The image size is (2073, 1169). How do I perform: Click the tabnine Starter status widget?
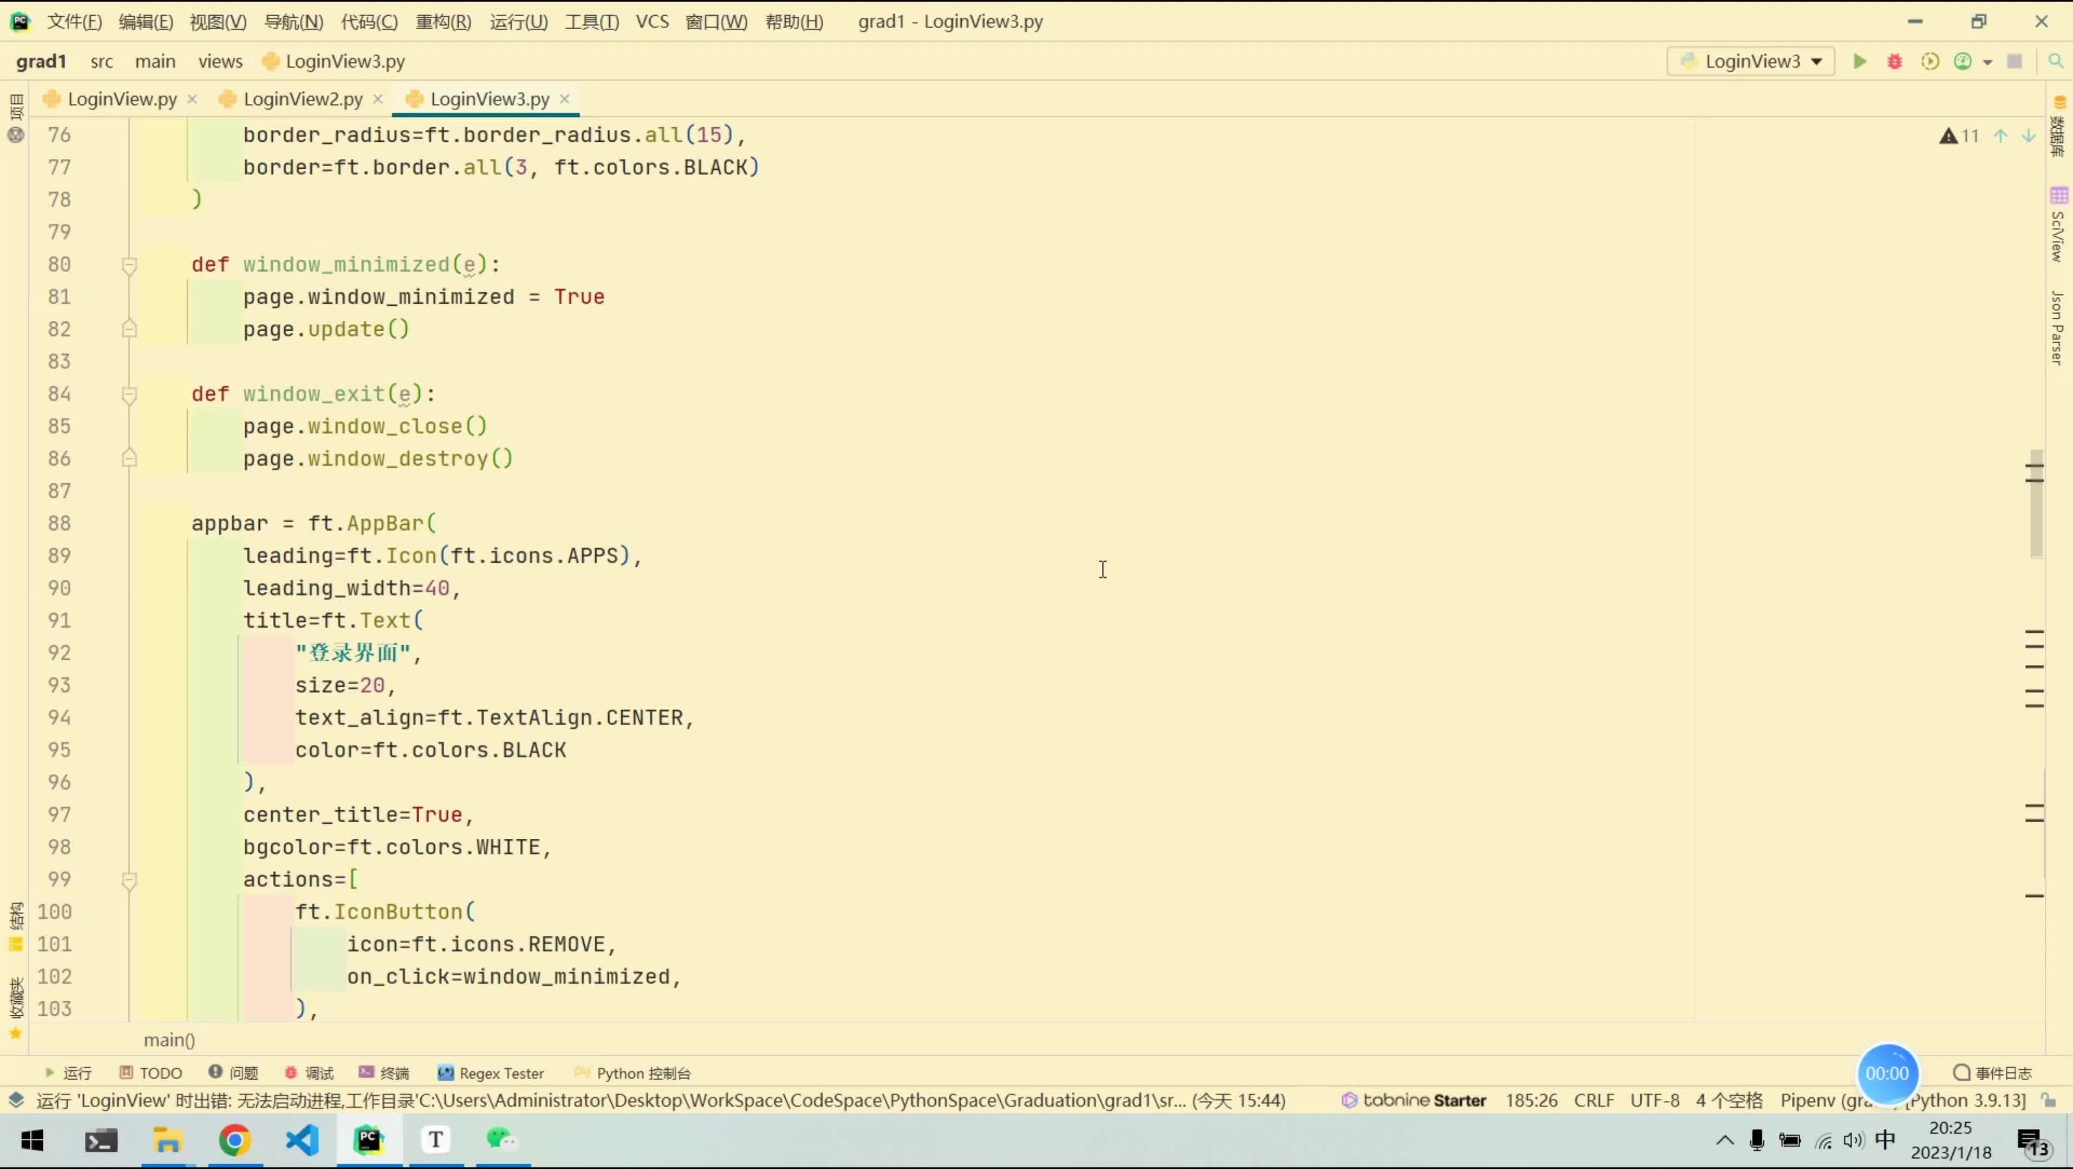tap(1414, 1100)
